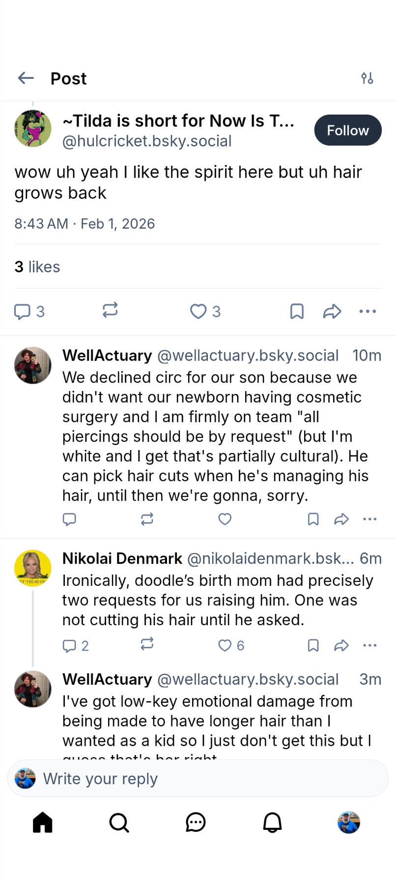View the 3 likes list

coord(37,267)
